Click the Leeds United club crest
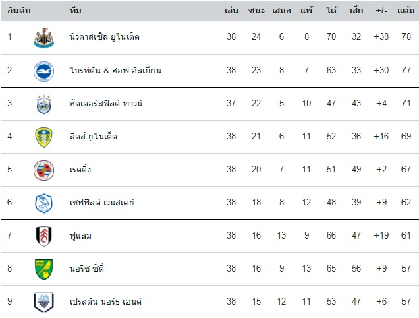Viewport: 419px width, 318px height. click(x=45, y=137)
